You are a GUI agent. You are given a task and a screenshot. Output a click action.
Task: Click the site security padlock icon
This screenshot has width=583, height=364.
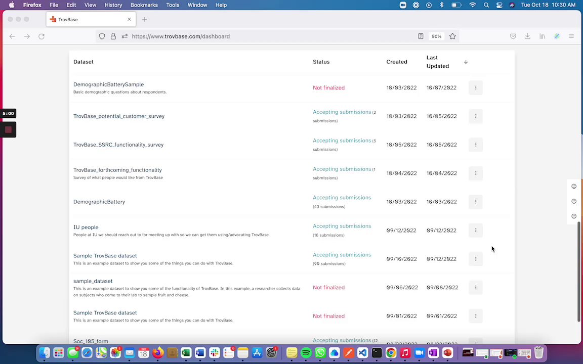click(113, 36)
